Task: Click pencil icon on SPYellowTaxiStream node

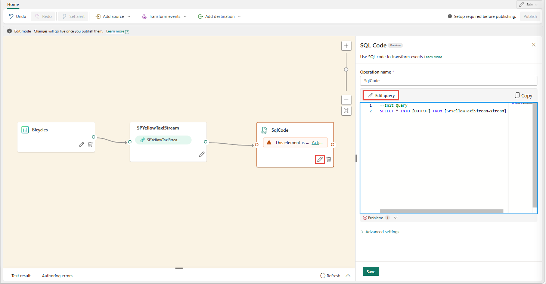Action: 202,154
